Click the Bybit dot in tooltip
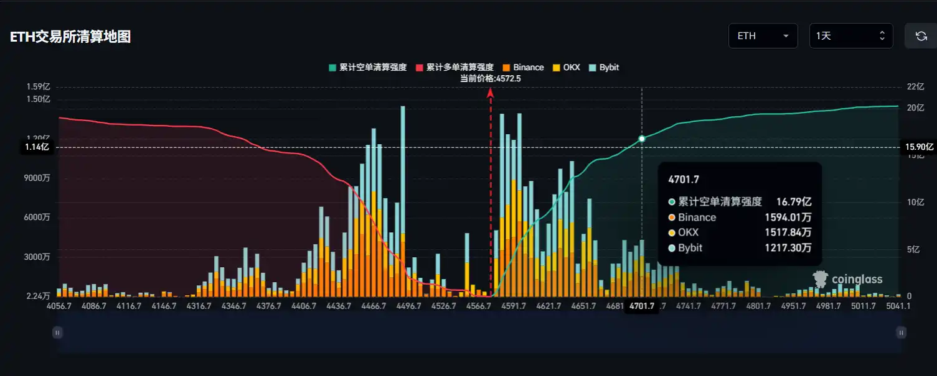The height and width of the screenshot is (376, 937). click(x=672, y=248)
